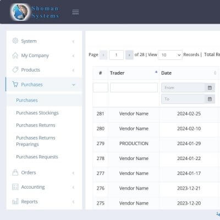The height and width of the screenshot is (220, 220).
Task: Open the Orders menu item
Action: click(44, 173)
